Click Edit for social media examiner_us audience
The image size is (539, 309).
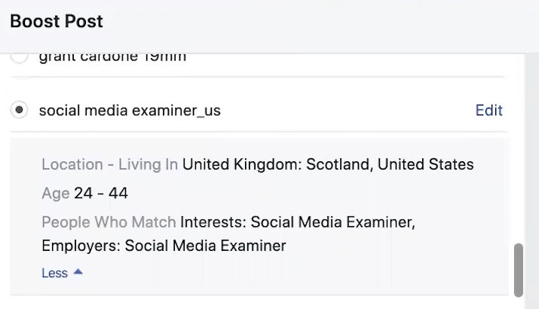pos(488,110)
